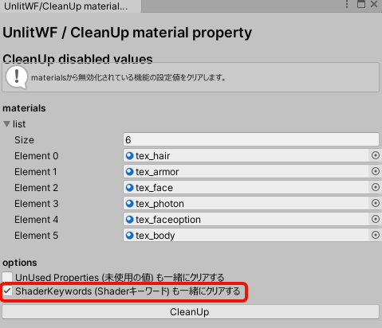This screenshot has width=382, height=328.
Task: Select the tex_faceoption material field
Action: (246, 220)
